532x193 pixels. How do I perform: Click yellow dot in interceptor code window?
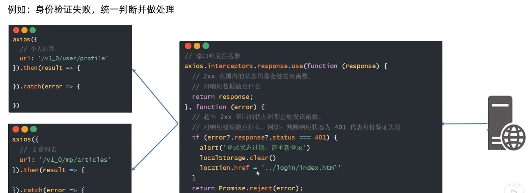coord(197,46)
